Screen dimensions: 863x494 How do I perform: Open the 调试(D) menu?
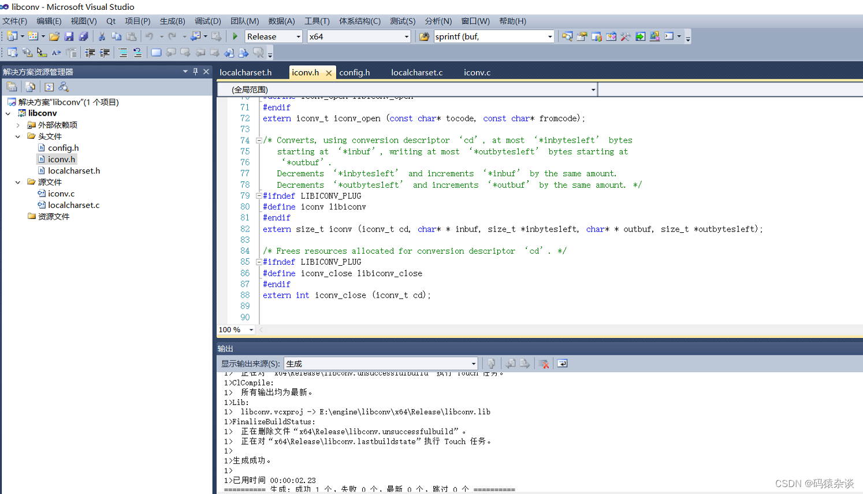[x=207, y=21]
